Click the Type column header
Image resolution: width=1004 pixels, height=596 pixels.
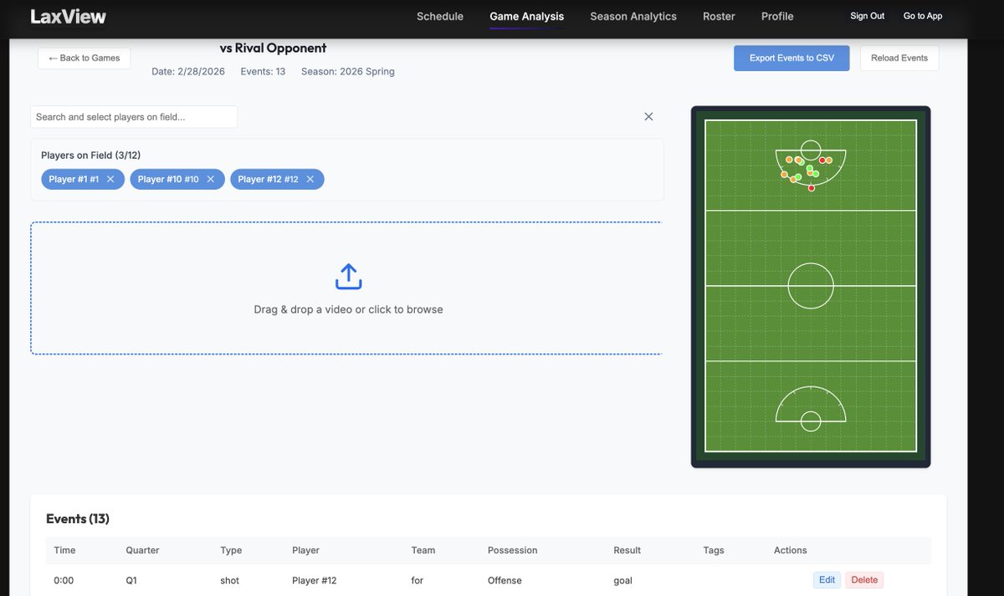pos(231,550)
